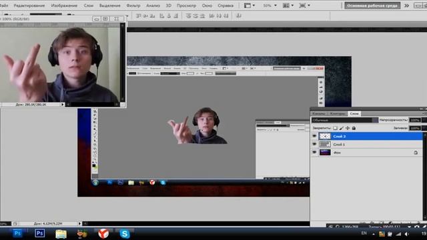Collapse the Layers panel group to icons

coord(421,109)
